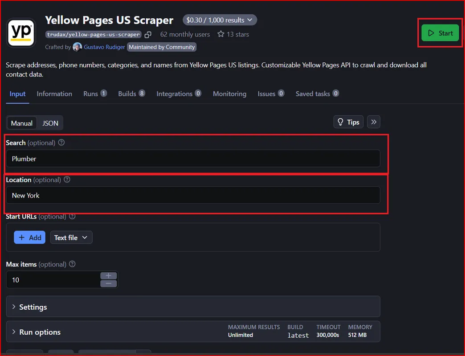The height and width of the screenshot is (356, 465).
Task: Star this actor using the star icon
Action: point(220,34)
